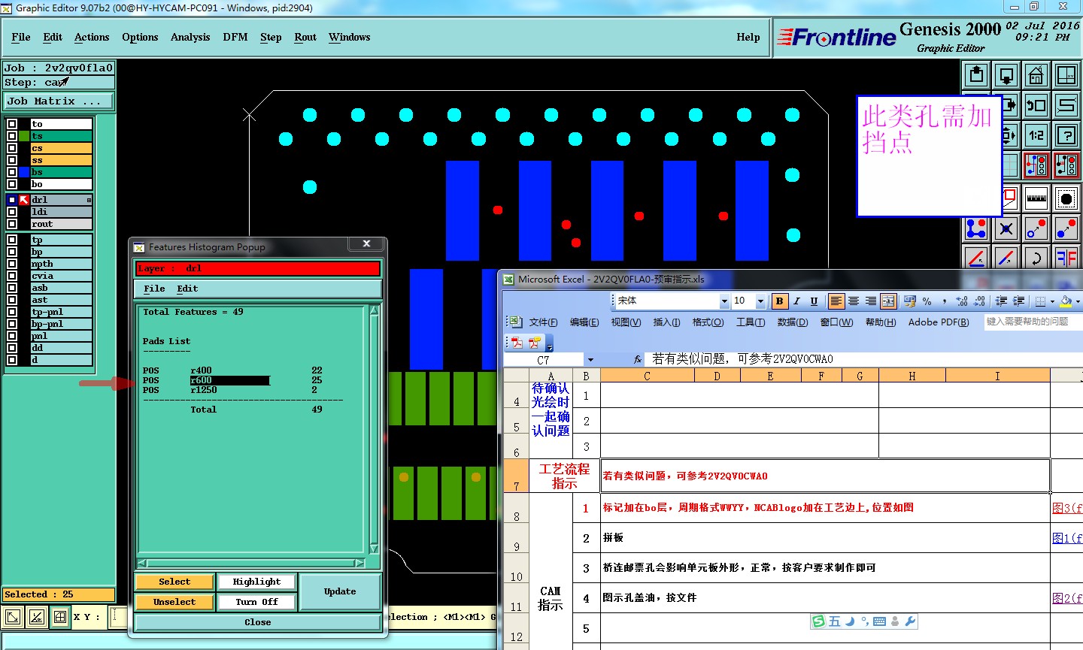This screenshot has width=1083, height=650.
Task: Click the rotate arrow icon
Action: click(x=1036, y=258)
